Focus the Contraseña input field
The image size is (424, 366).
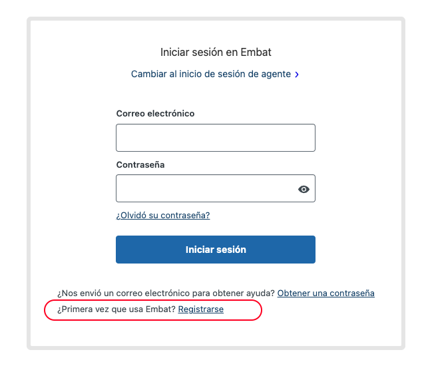point(216,188)
